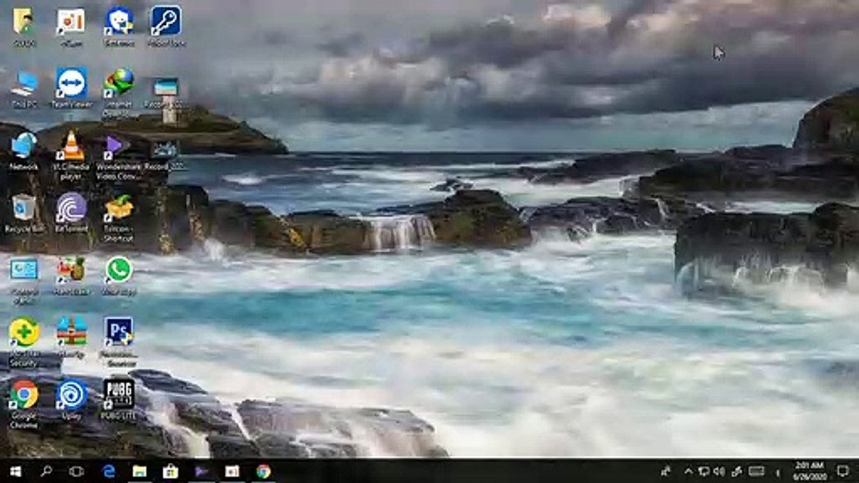
Task: Open 360 Total Security shortcut
Action: click(x=23, y=332)
